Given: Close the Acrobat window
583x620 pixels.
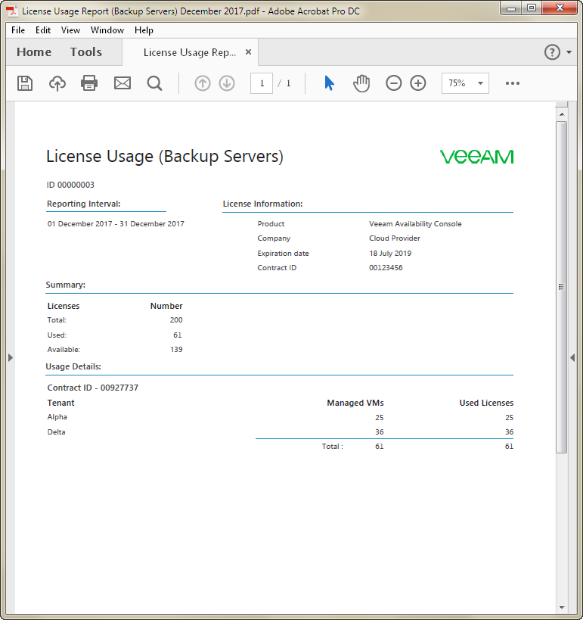Looking at the screenshot, I should (x=560, y=8).
